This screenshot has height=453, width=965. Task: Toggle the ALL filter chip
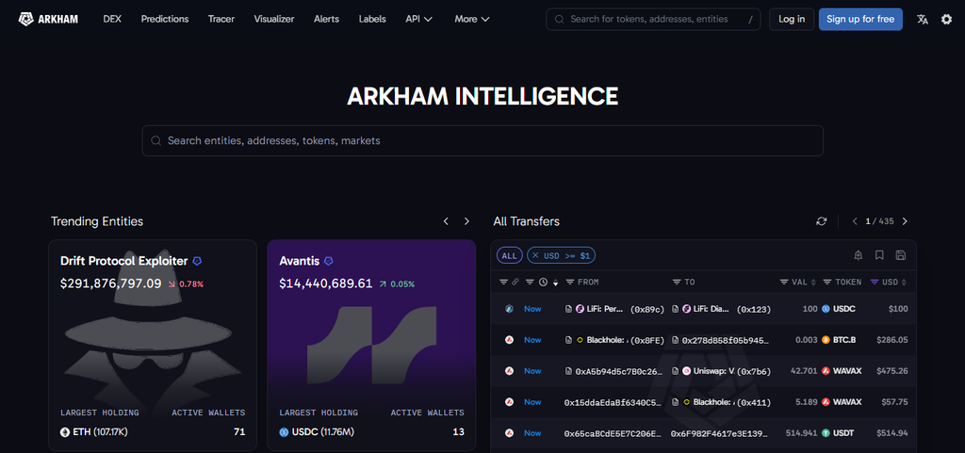pyautogui.click(x=510, y=255)
